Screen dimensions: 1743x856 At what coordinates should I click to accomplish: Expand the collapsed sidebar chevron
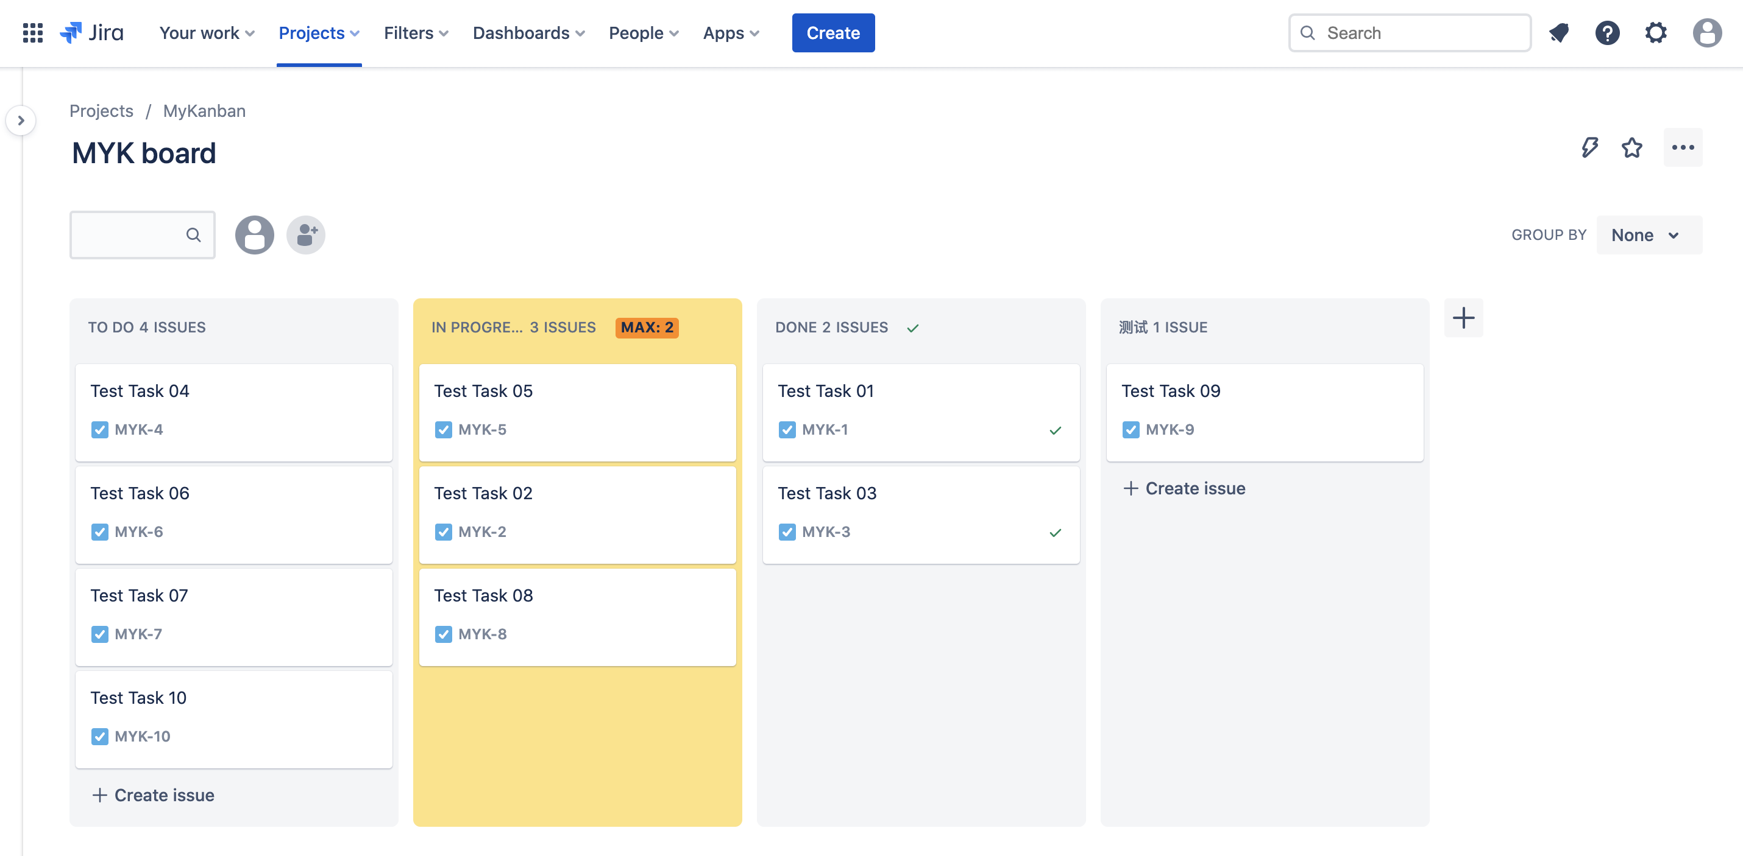[21, 121]
